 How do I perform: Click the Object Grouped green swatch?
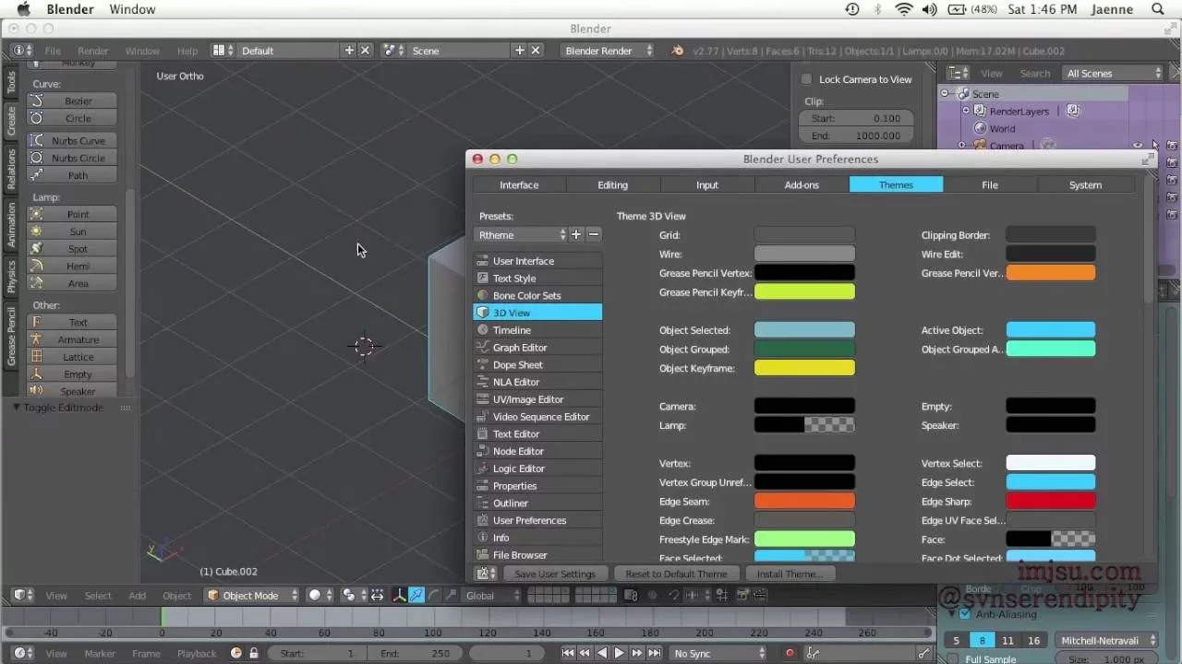[x=804, y=349]
